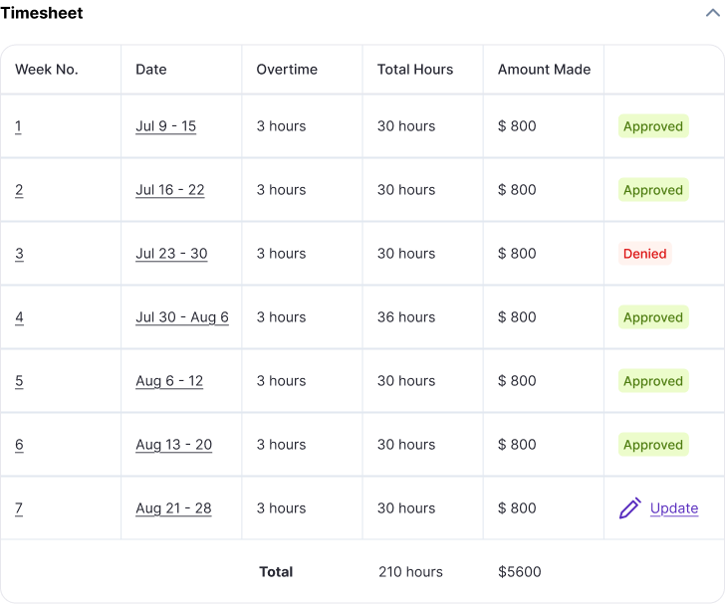Click the Amount Made column header
The image size is (725, 604).
[x=544, y=70]
